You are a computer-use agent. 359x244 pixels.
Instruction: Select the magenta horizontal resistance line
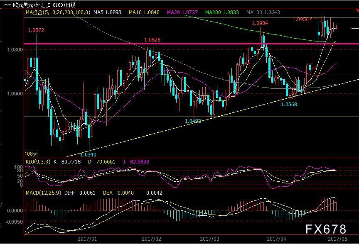[x=192, y=44]
